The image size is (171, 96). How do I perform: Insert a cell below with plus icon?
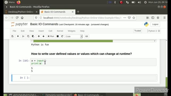click(18, 36)
